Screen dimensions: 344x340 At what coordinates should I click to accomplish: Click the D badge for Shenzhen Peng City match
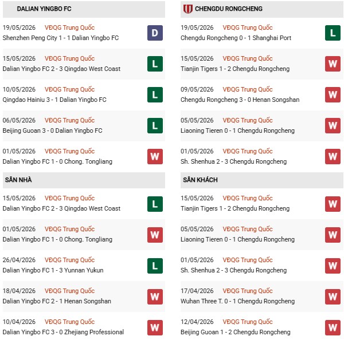pos(155,33)
